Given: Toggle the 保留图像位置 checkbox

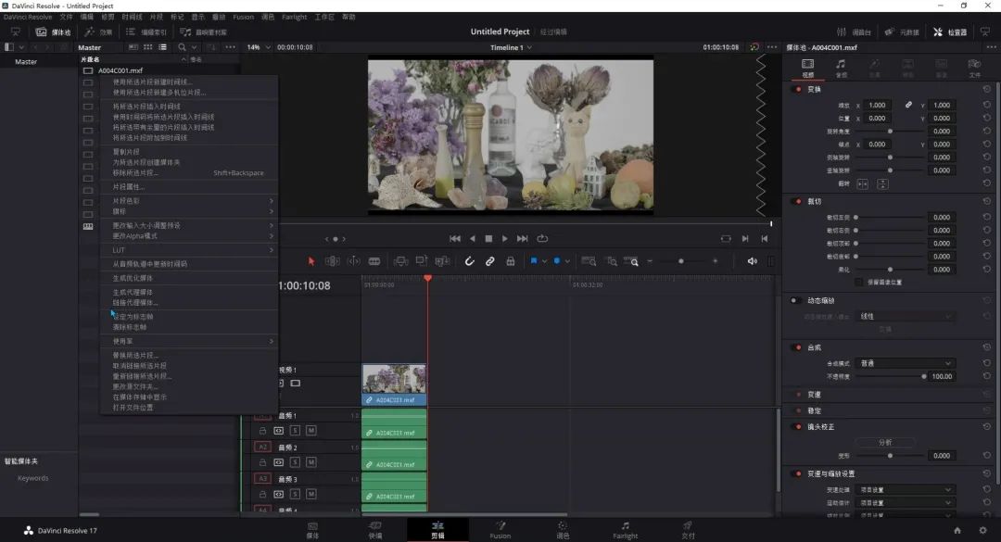Looking at the screenshot, I should [x=858, y=282].
